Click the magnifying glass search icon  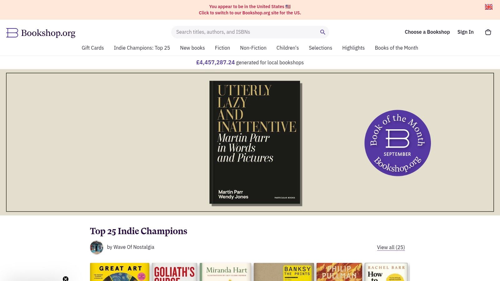(323, 32)
